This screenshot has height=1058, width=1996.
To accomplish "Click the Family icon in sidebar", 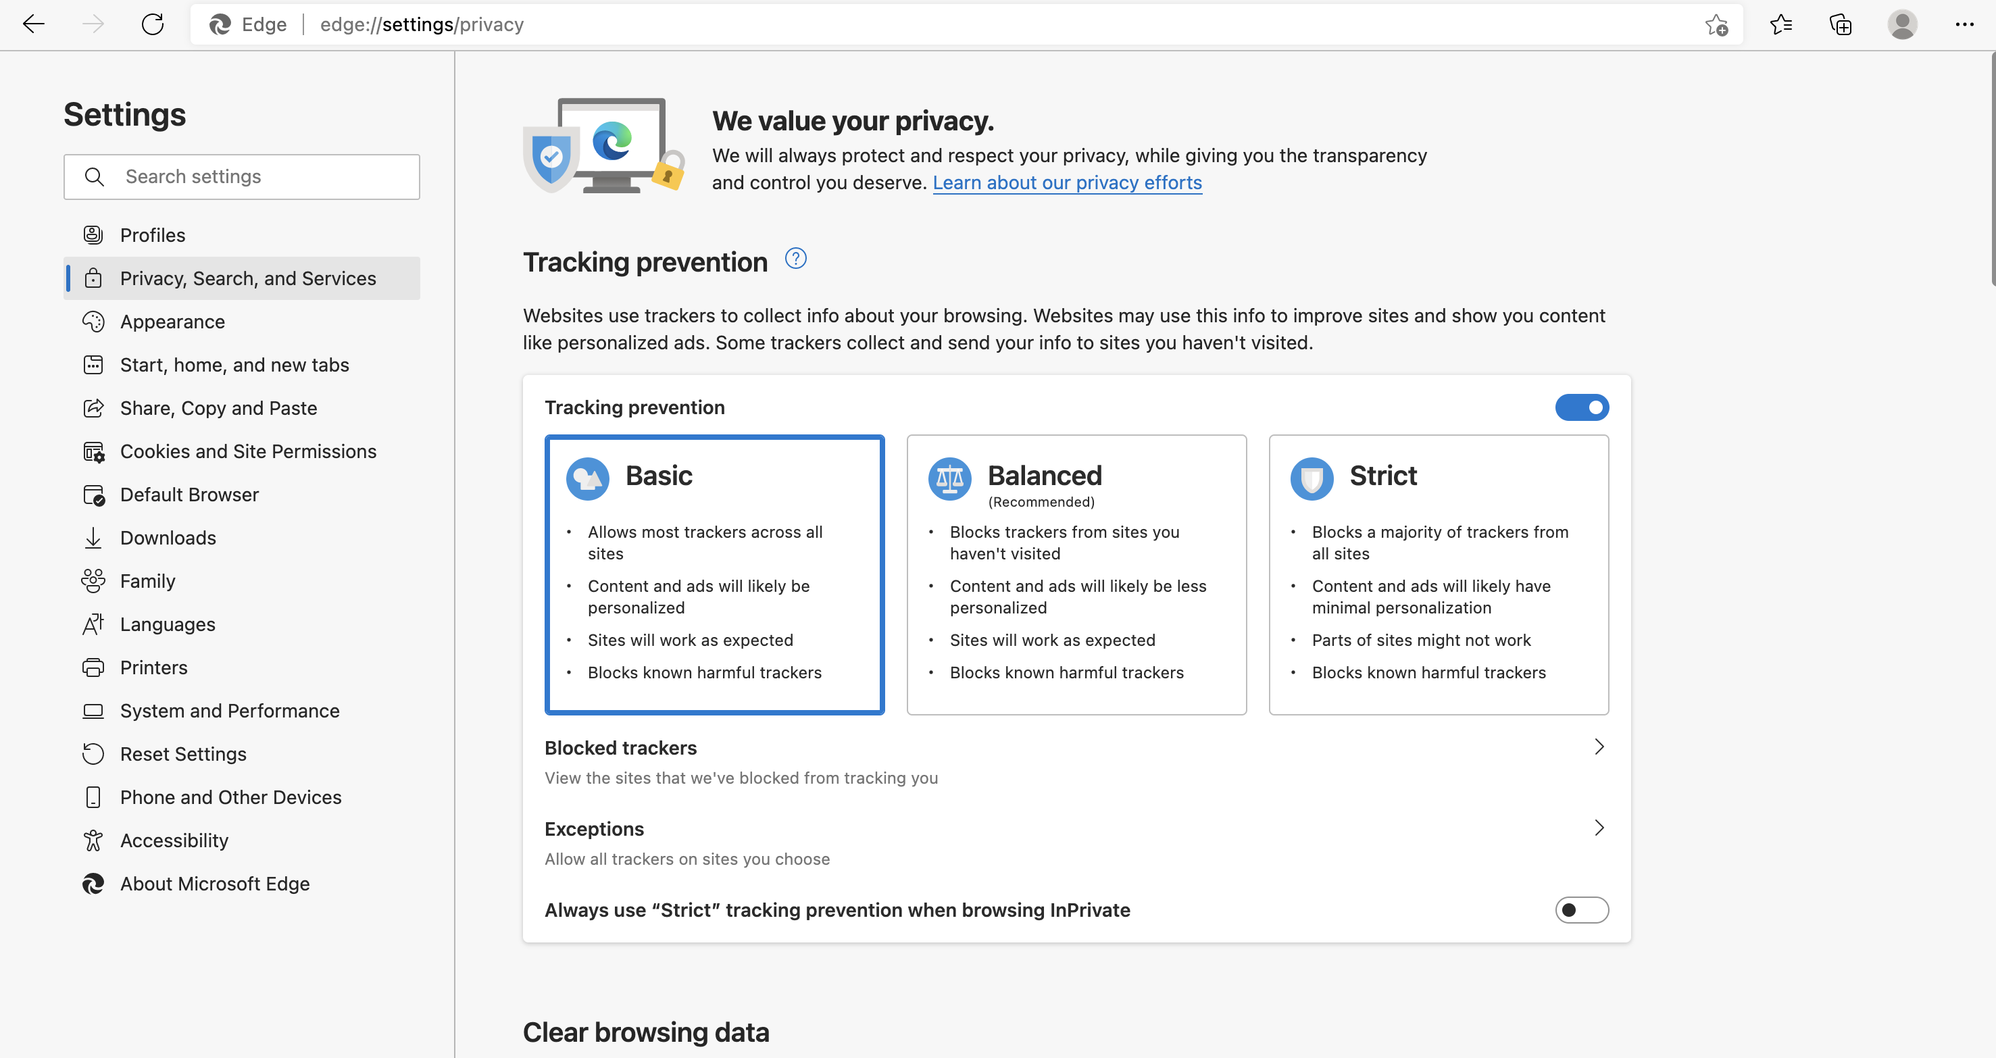I will pos(93,580).
